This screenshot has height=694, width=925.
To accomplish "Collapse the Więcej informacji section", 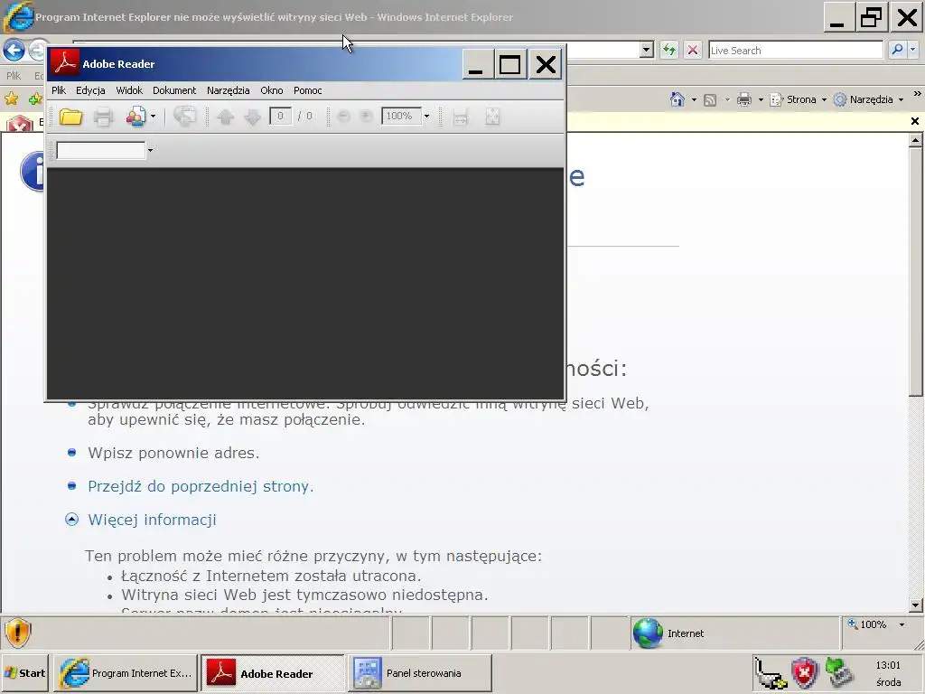I will pyautogui.click(x=71, y=520).
